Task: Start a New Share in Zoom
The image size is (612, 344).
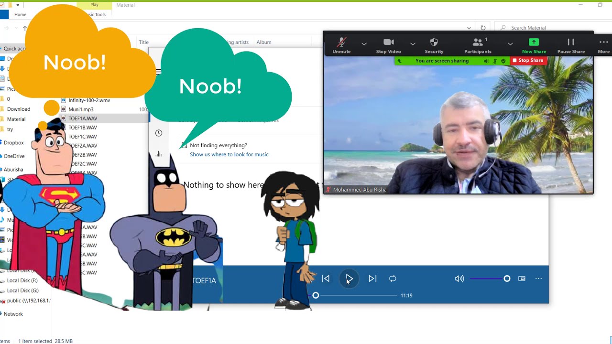Action: click(x=534, y=46)
